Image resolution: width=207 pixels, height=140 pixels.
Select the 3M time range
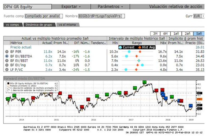coord(155,34)
